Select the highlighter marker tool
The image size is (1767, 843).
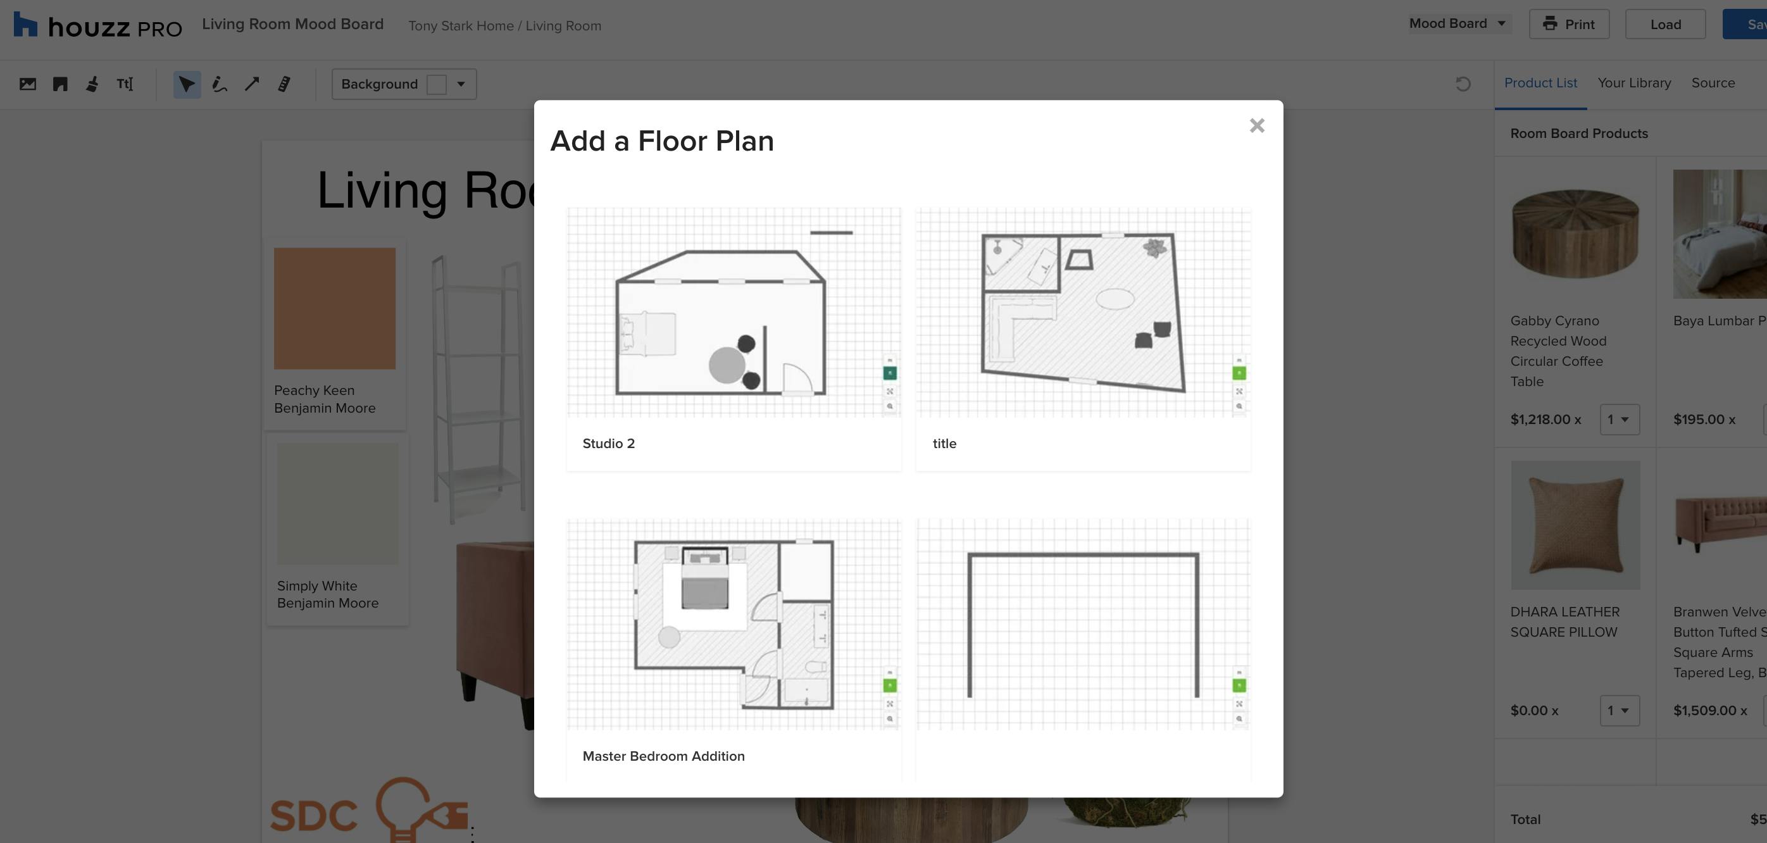point(284,84)
